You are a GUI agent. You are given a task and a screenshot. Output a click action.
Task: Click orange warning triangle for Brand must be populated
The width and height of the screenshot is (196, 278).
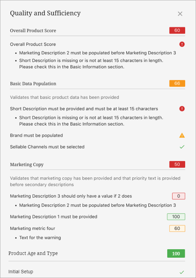(182, 135)
